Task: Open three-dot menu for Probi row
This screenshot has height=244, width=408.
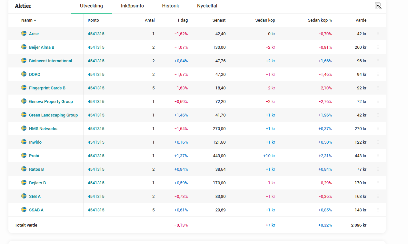Action: [378, 156]
